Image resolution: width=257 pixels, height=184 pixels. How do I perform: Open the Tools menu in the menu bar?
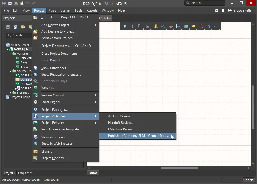78,11
